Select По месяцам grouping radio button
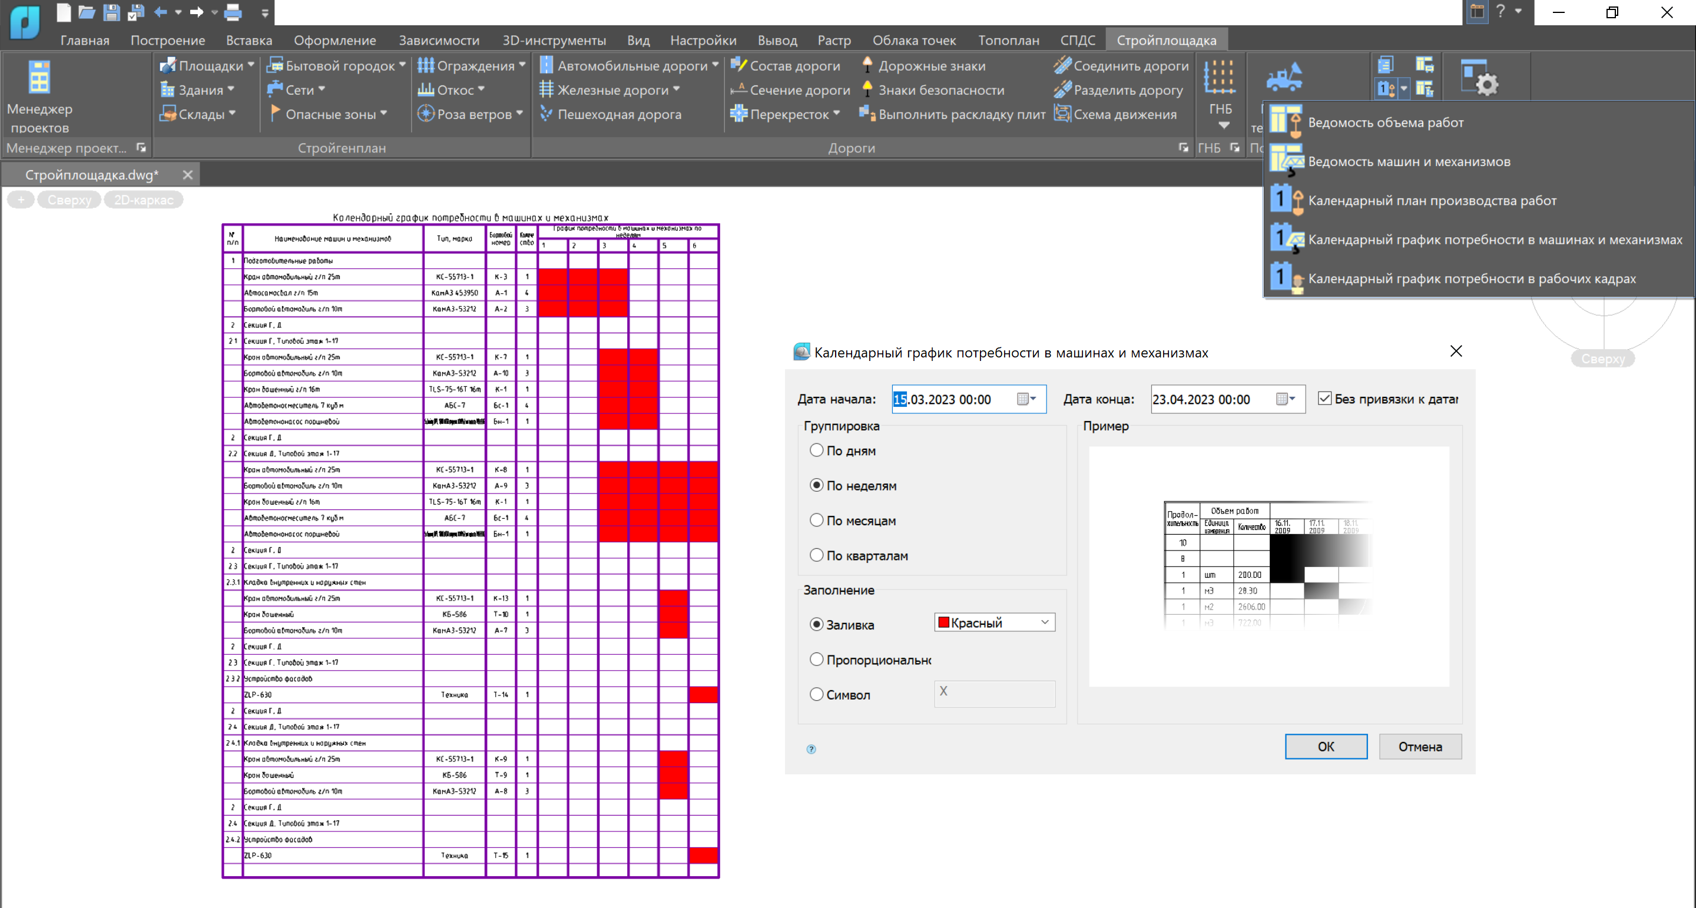The image size is (1696, 908). coord(817,519)
